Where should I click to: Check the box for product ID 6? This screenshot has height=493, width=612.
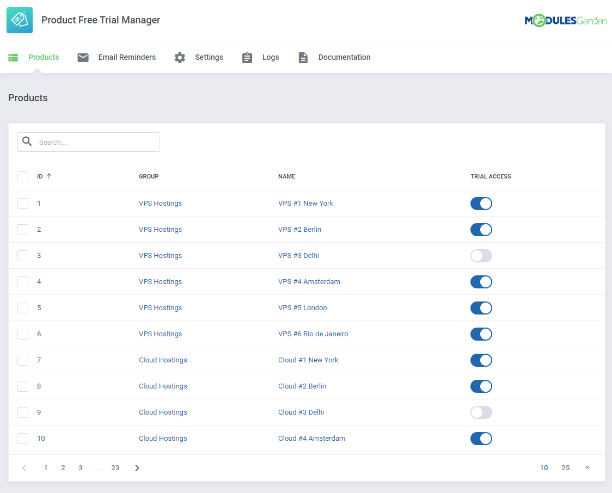(x=23, y=334)
